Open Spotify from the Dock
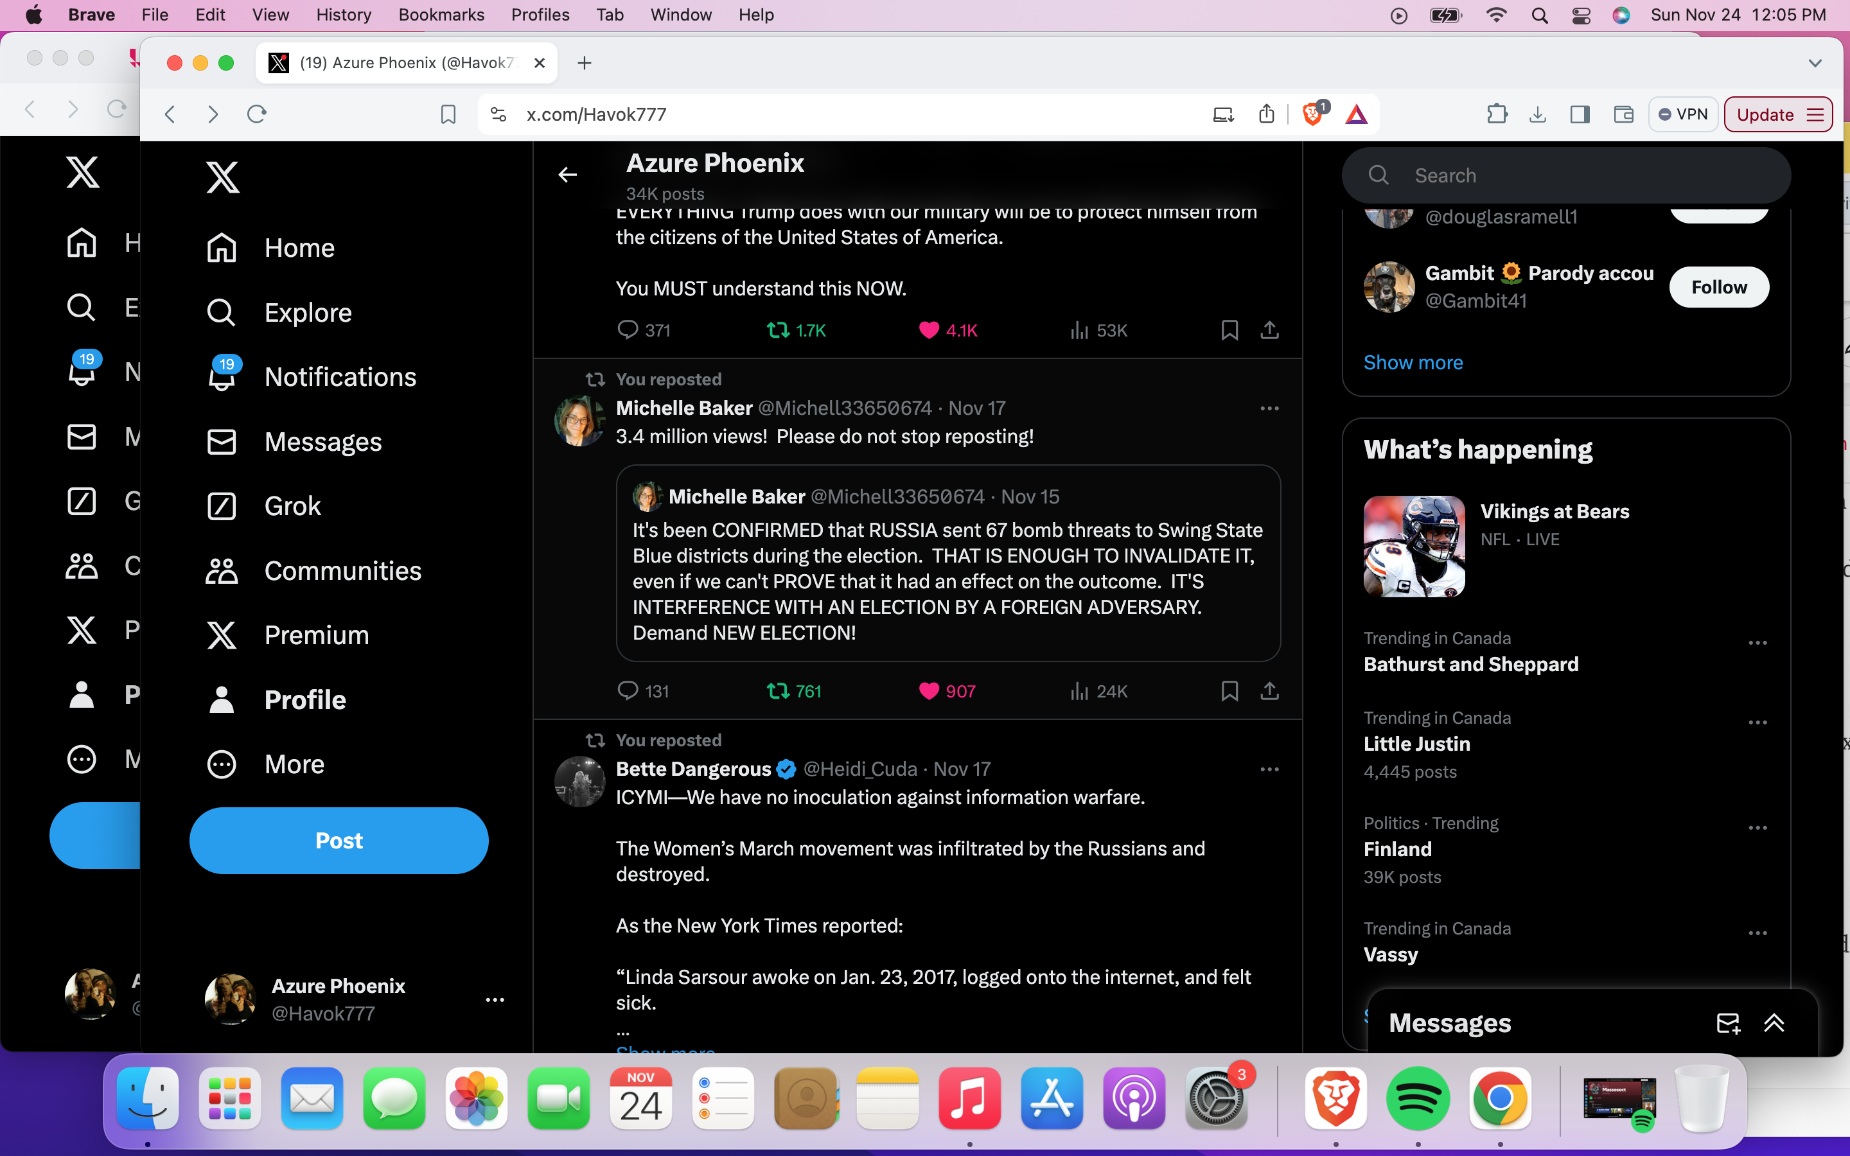The height and width of the screenshot is (1156, 1850). [x=1418, y=1099]
